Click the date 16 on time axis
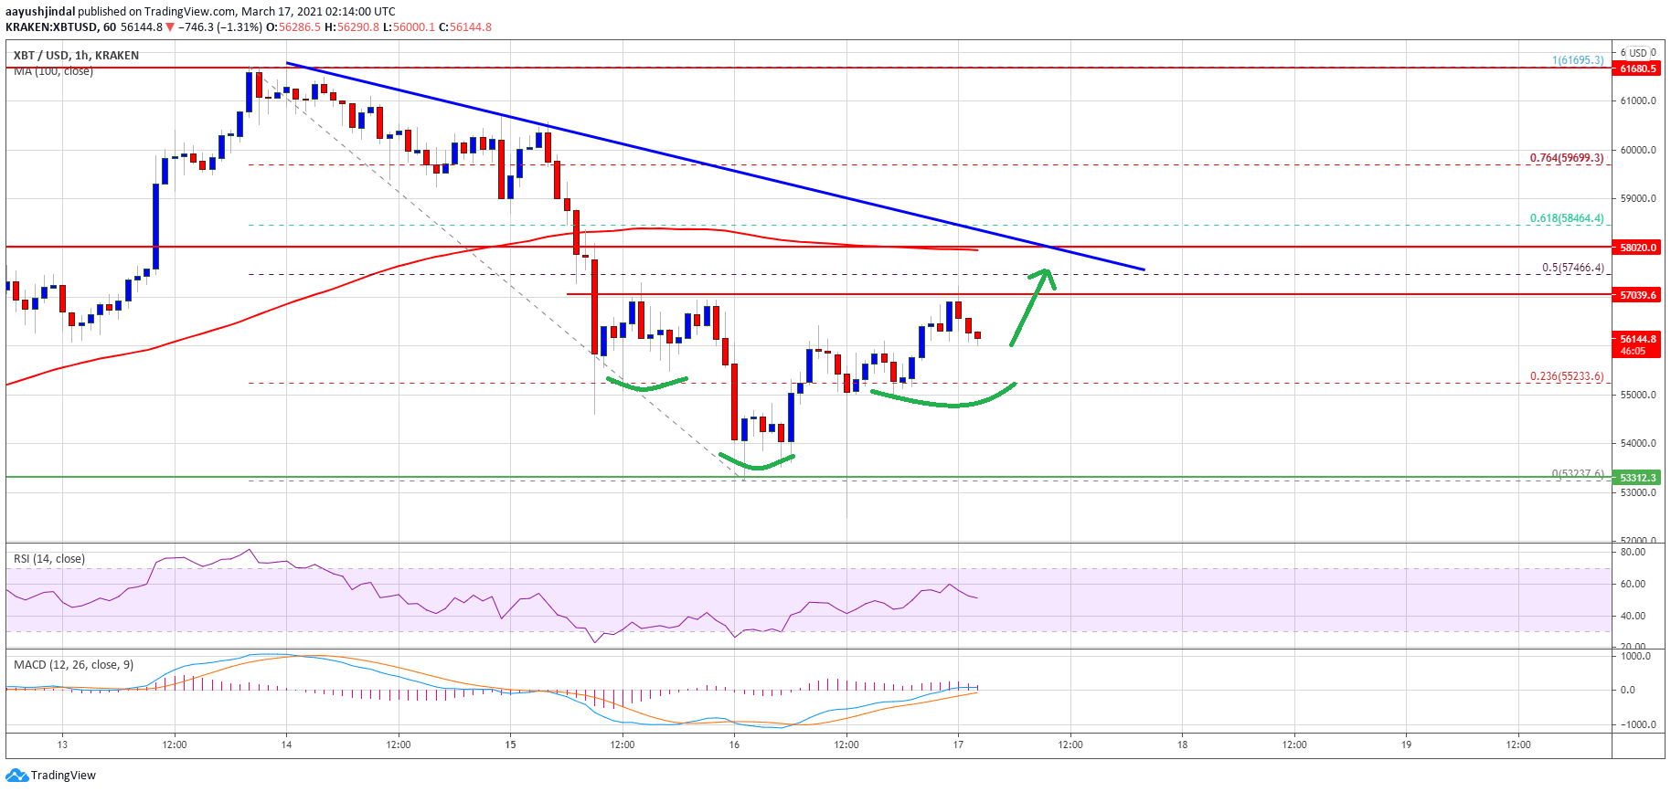The image size is (1671, 792). 734,744
